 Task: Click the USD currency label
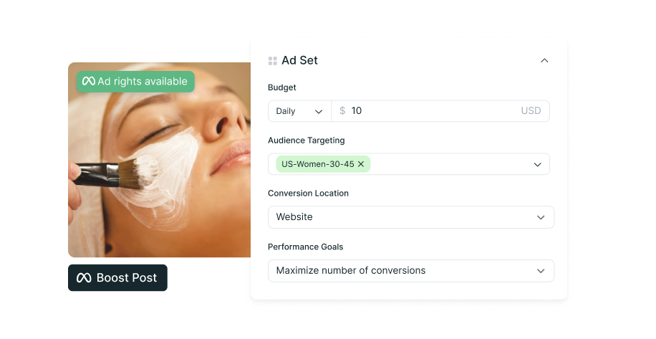pyautogui.click(x=531, y=110)
